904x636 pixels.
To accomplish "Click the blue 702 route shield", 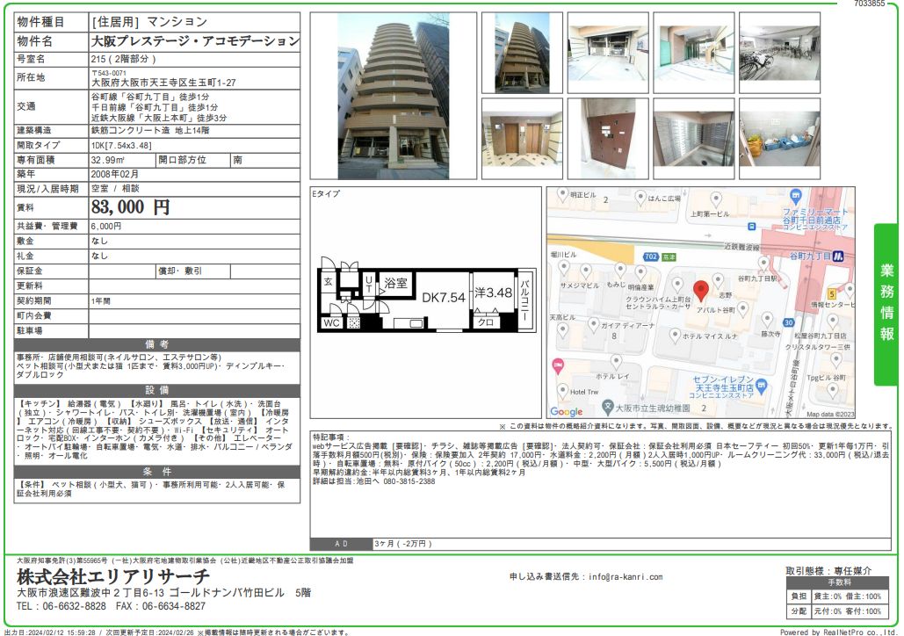I will pos(650,256).
